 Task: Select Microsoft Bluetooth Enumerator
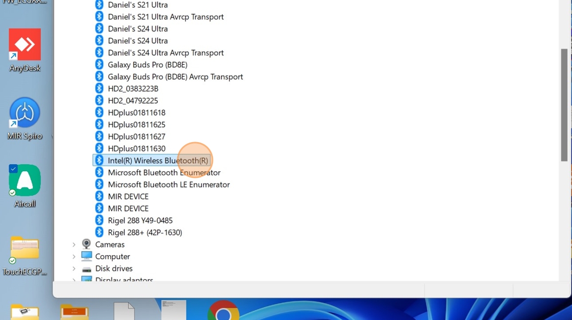click(x=164, y=172)
